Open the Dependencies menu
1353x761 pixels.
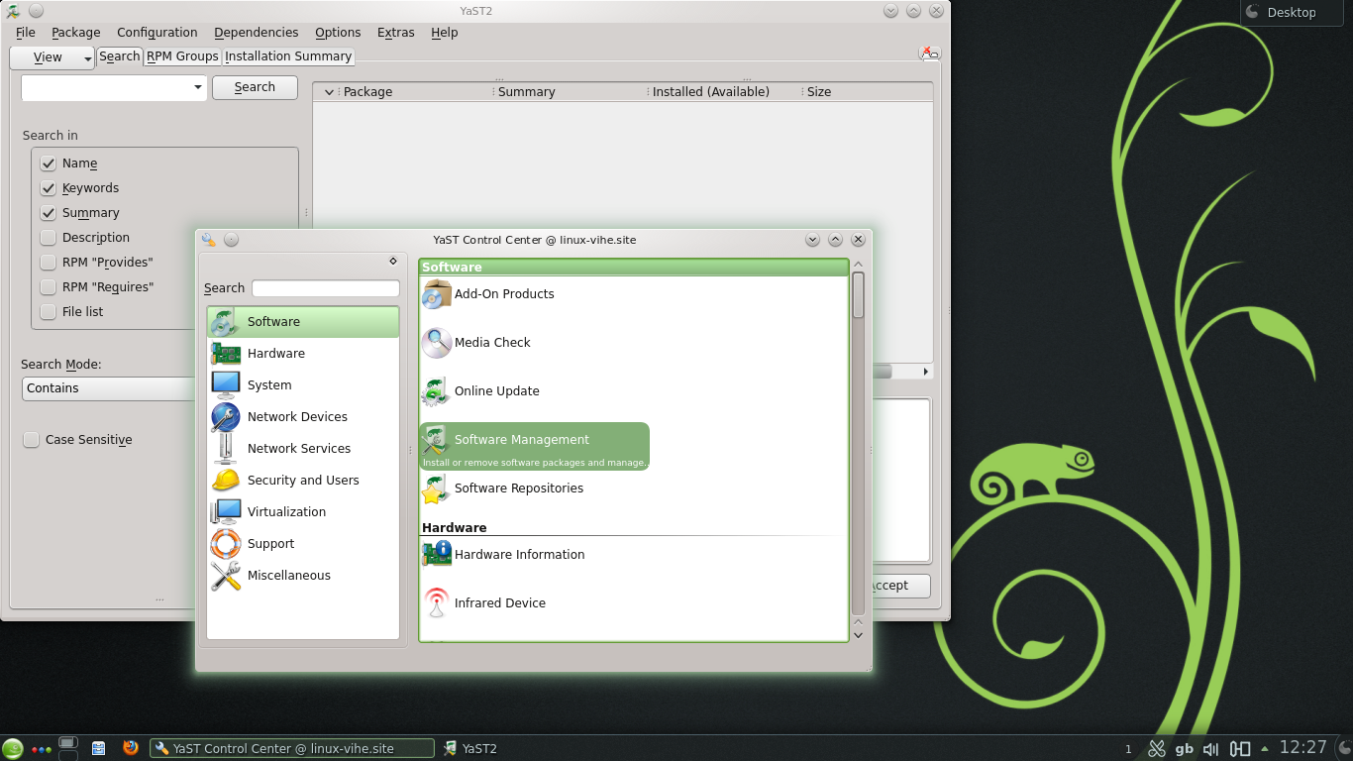tap(256, 33)
